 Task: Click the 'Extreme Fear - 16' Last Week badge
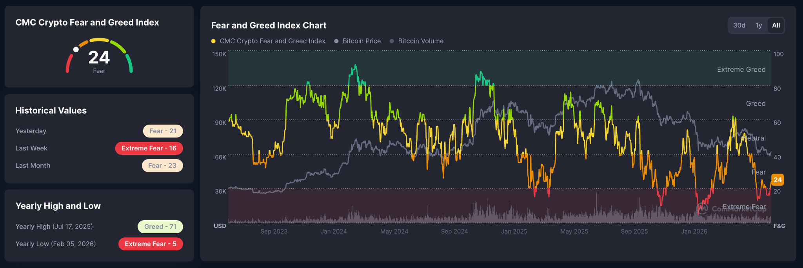pos(149,148)
